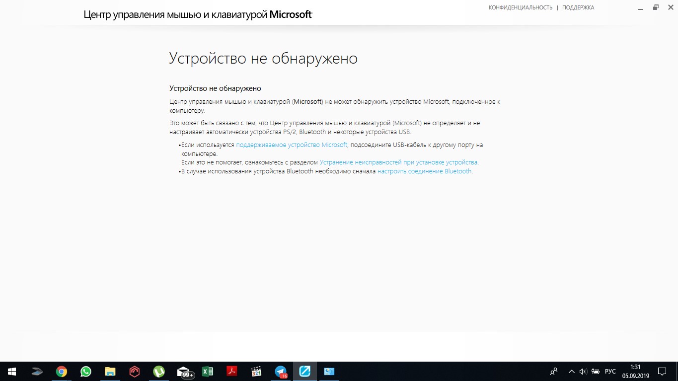Open the Action Center notifications icon
The width and height of the screenshot is (678, 381).
pyautogui.click(x=662, y=372)
